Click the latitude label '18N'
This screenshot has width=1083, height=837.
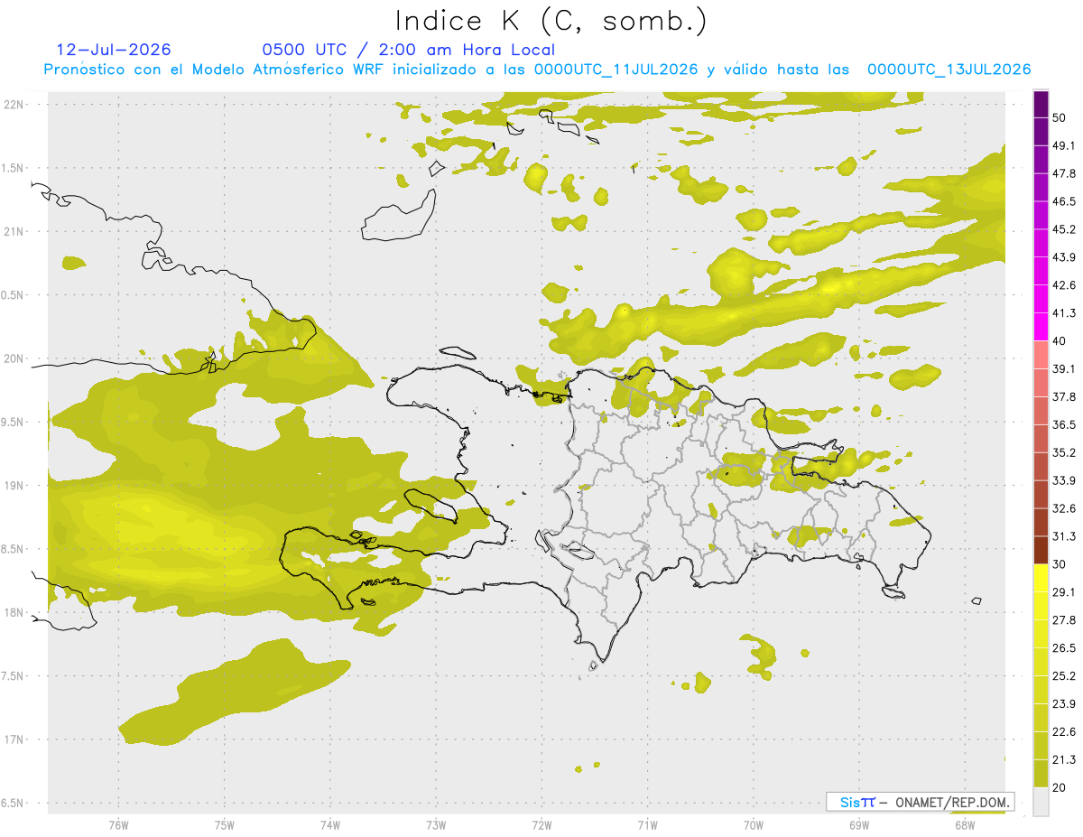pyautogui.click(x=14, y=613)
